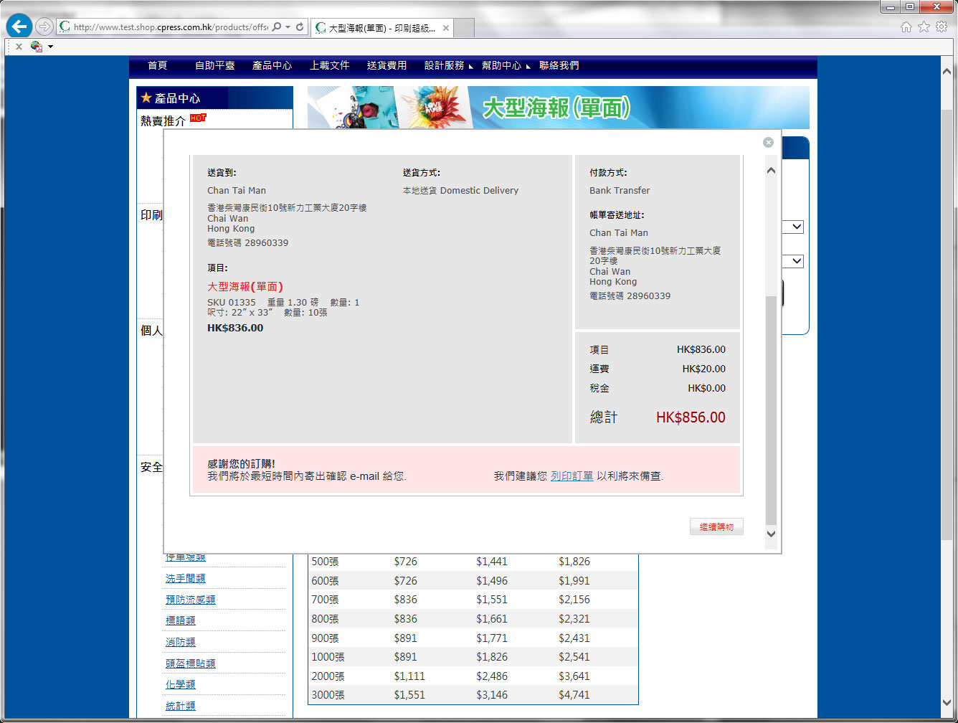This screenshot has width=958, height=723.
Task: Open Favorites with the star icon
Action: click(924, 27)
